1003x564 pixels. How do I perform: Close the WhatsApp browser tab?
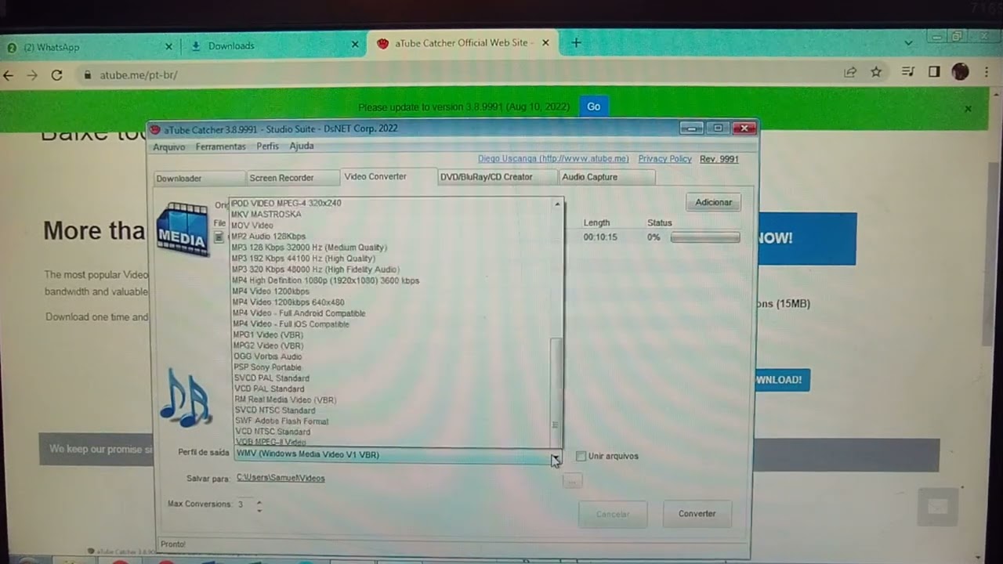pyautogui.click(x=168, y=47)
